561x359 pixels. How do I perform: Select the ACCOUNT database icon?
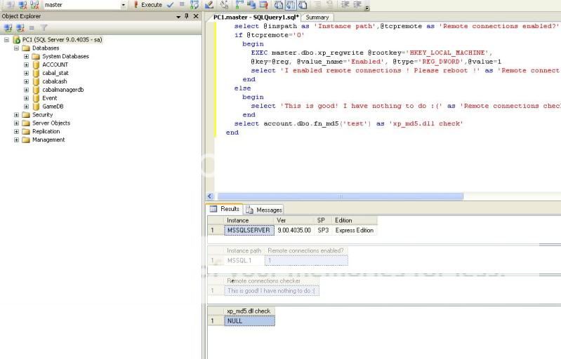point(36,65)
